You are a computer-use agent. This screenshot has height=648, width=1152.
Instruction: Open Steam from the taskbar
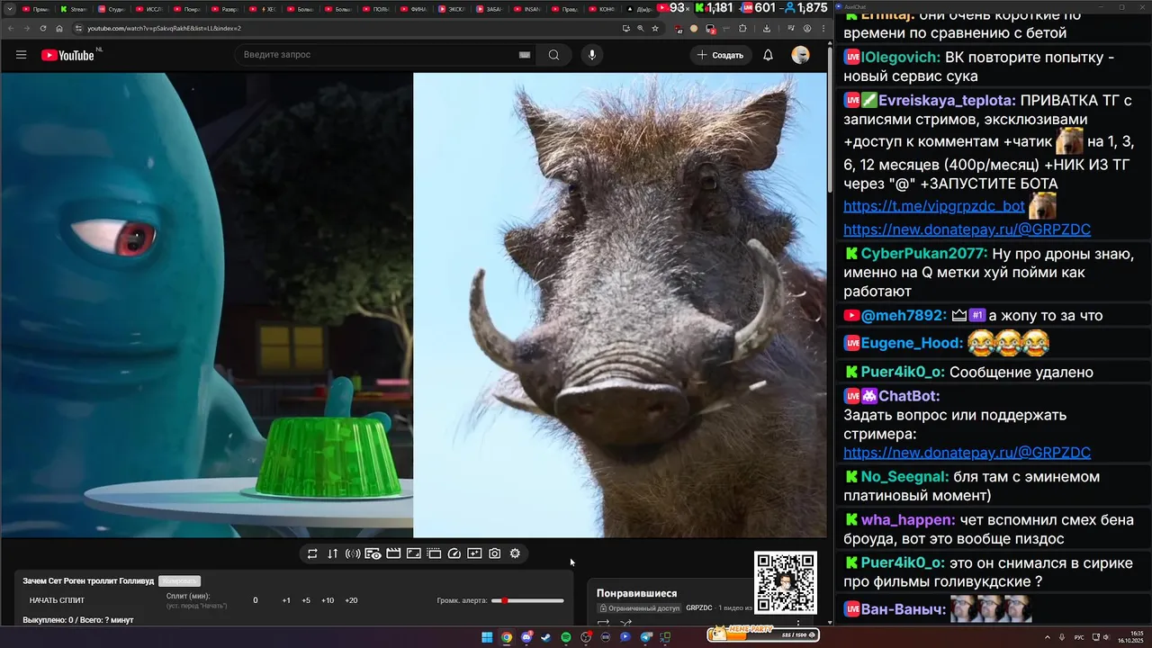[546, 637]
